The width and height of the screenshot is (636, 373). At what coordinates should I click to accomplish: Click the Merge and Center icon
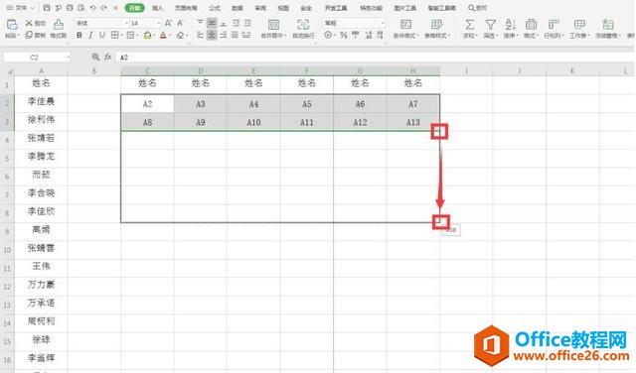tap(273, 25)
